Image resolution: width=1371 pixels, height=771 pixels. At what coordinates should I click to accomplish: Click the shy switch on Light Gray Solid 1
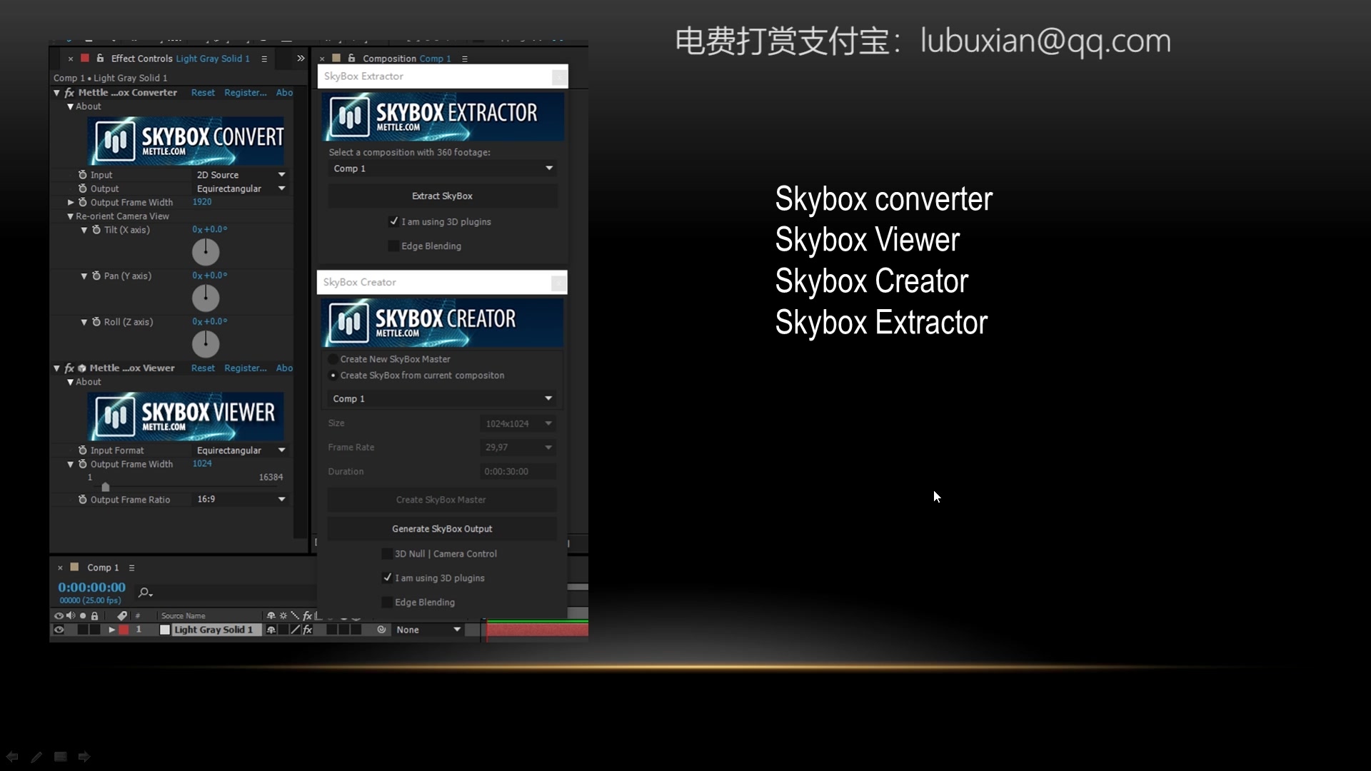point(271,630)
